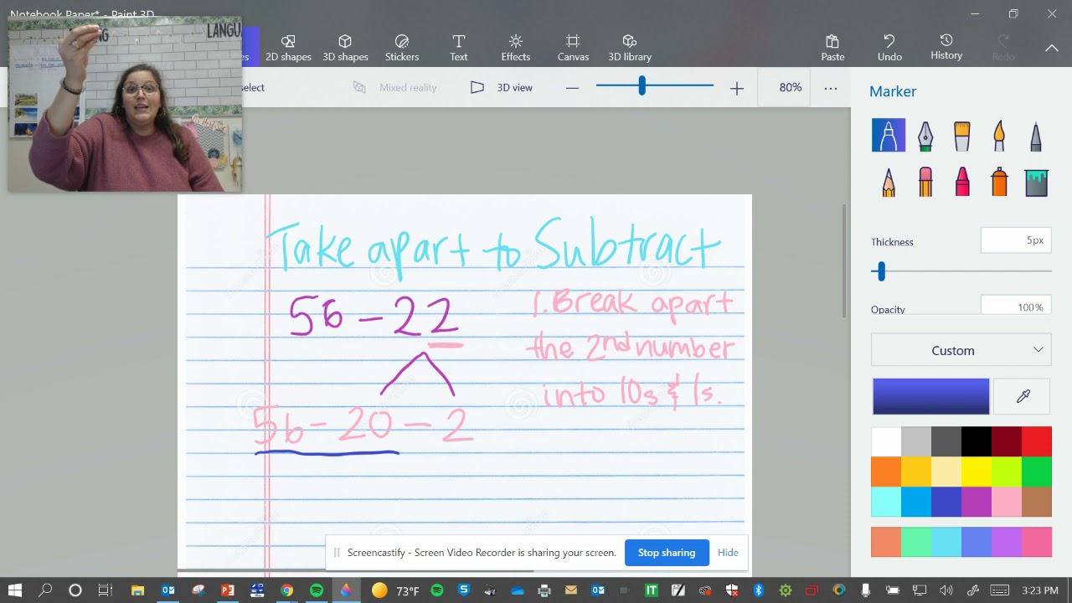Pick a color with the eyedropper
1072x603 pixels.
(x=1023, y=396)
